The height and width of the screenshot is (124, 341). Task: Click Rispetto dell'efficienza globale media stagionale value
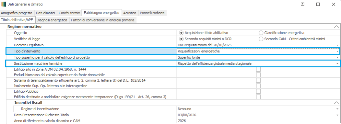coord(215,64)
